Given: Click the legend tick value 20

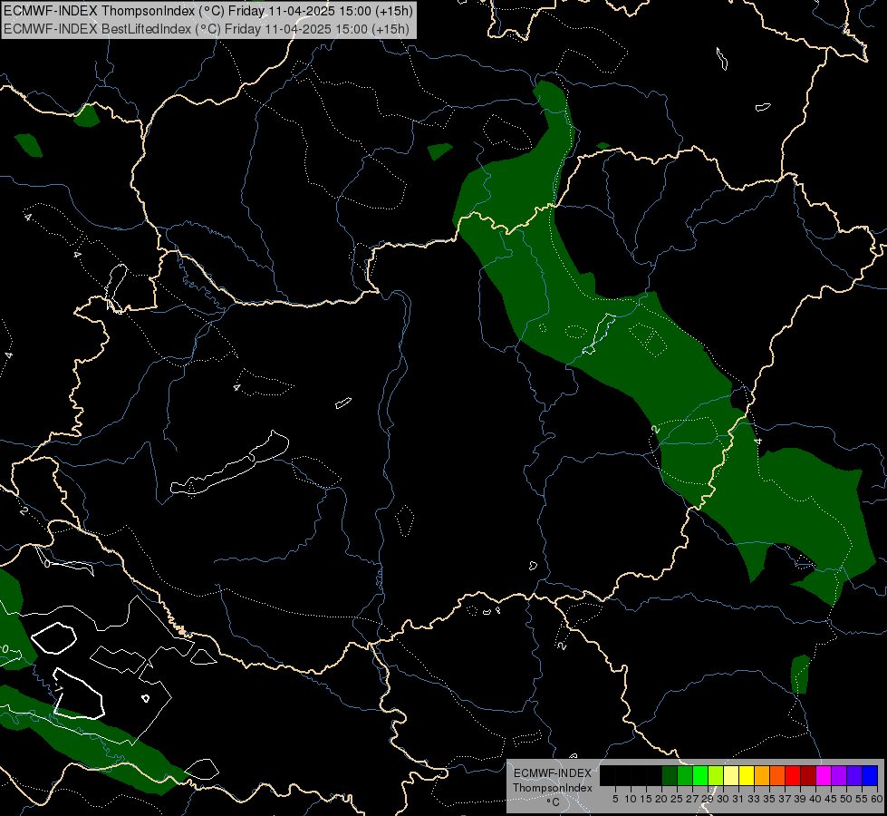Looking at the screenshot, I should (x=661, y=799).
